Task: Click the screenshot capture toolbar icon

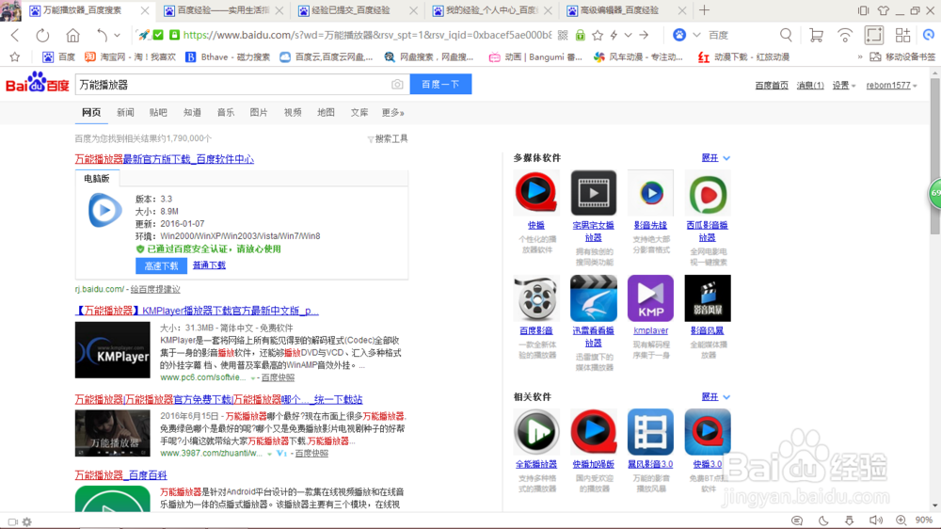Action: 874,36
